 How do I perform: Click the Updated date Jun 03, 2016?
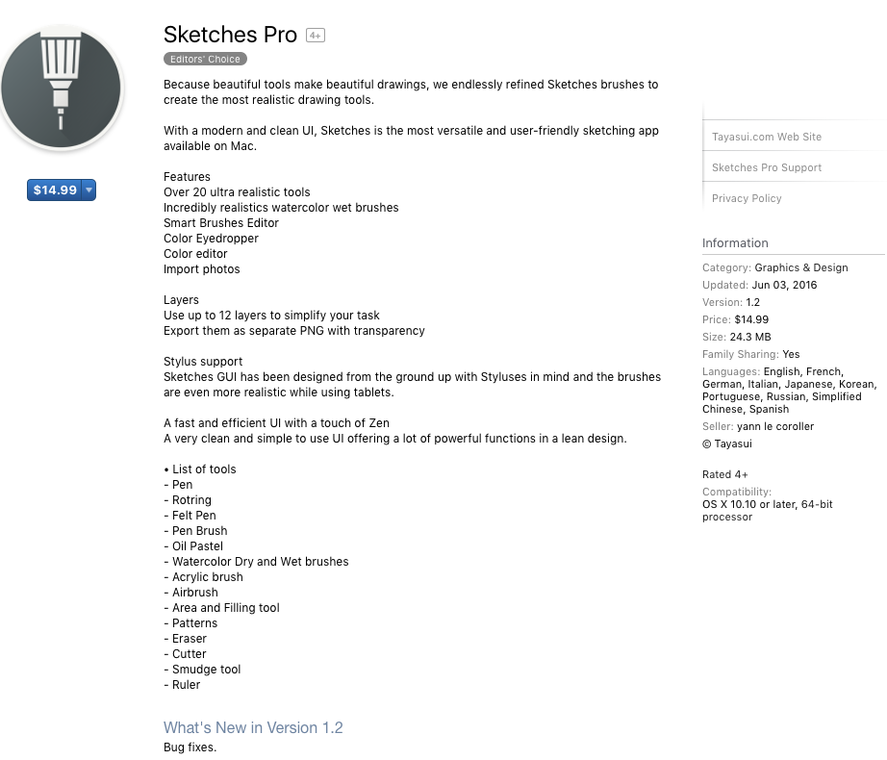pos(784,285)
